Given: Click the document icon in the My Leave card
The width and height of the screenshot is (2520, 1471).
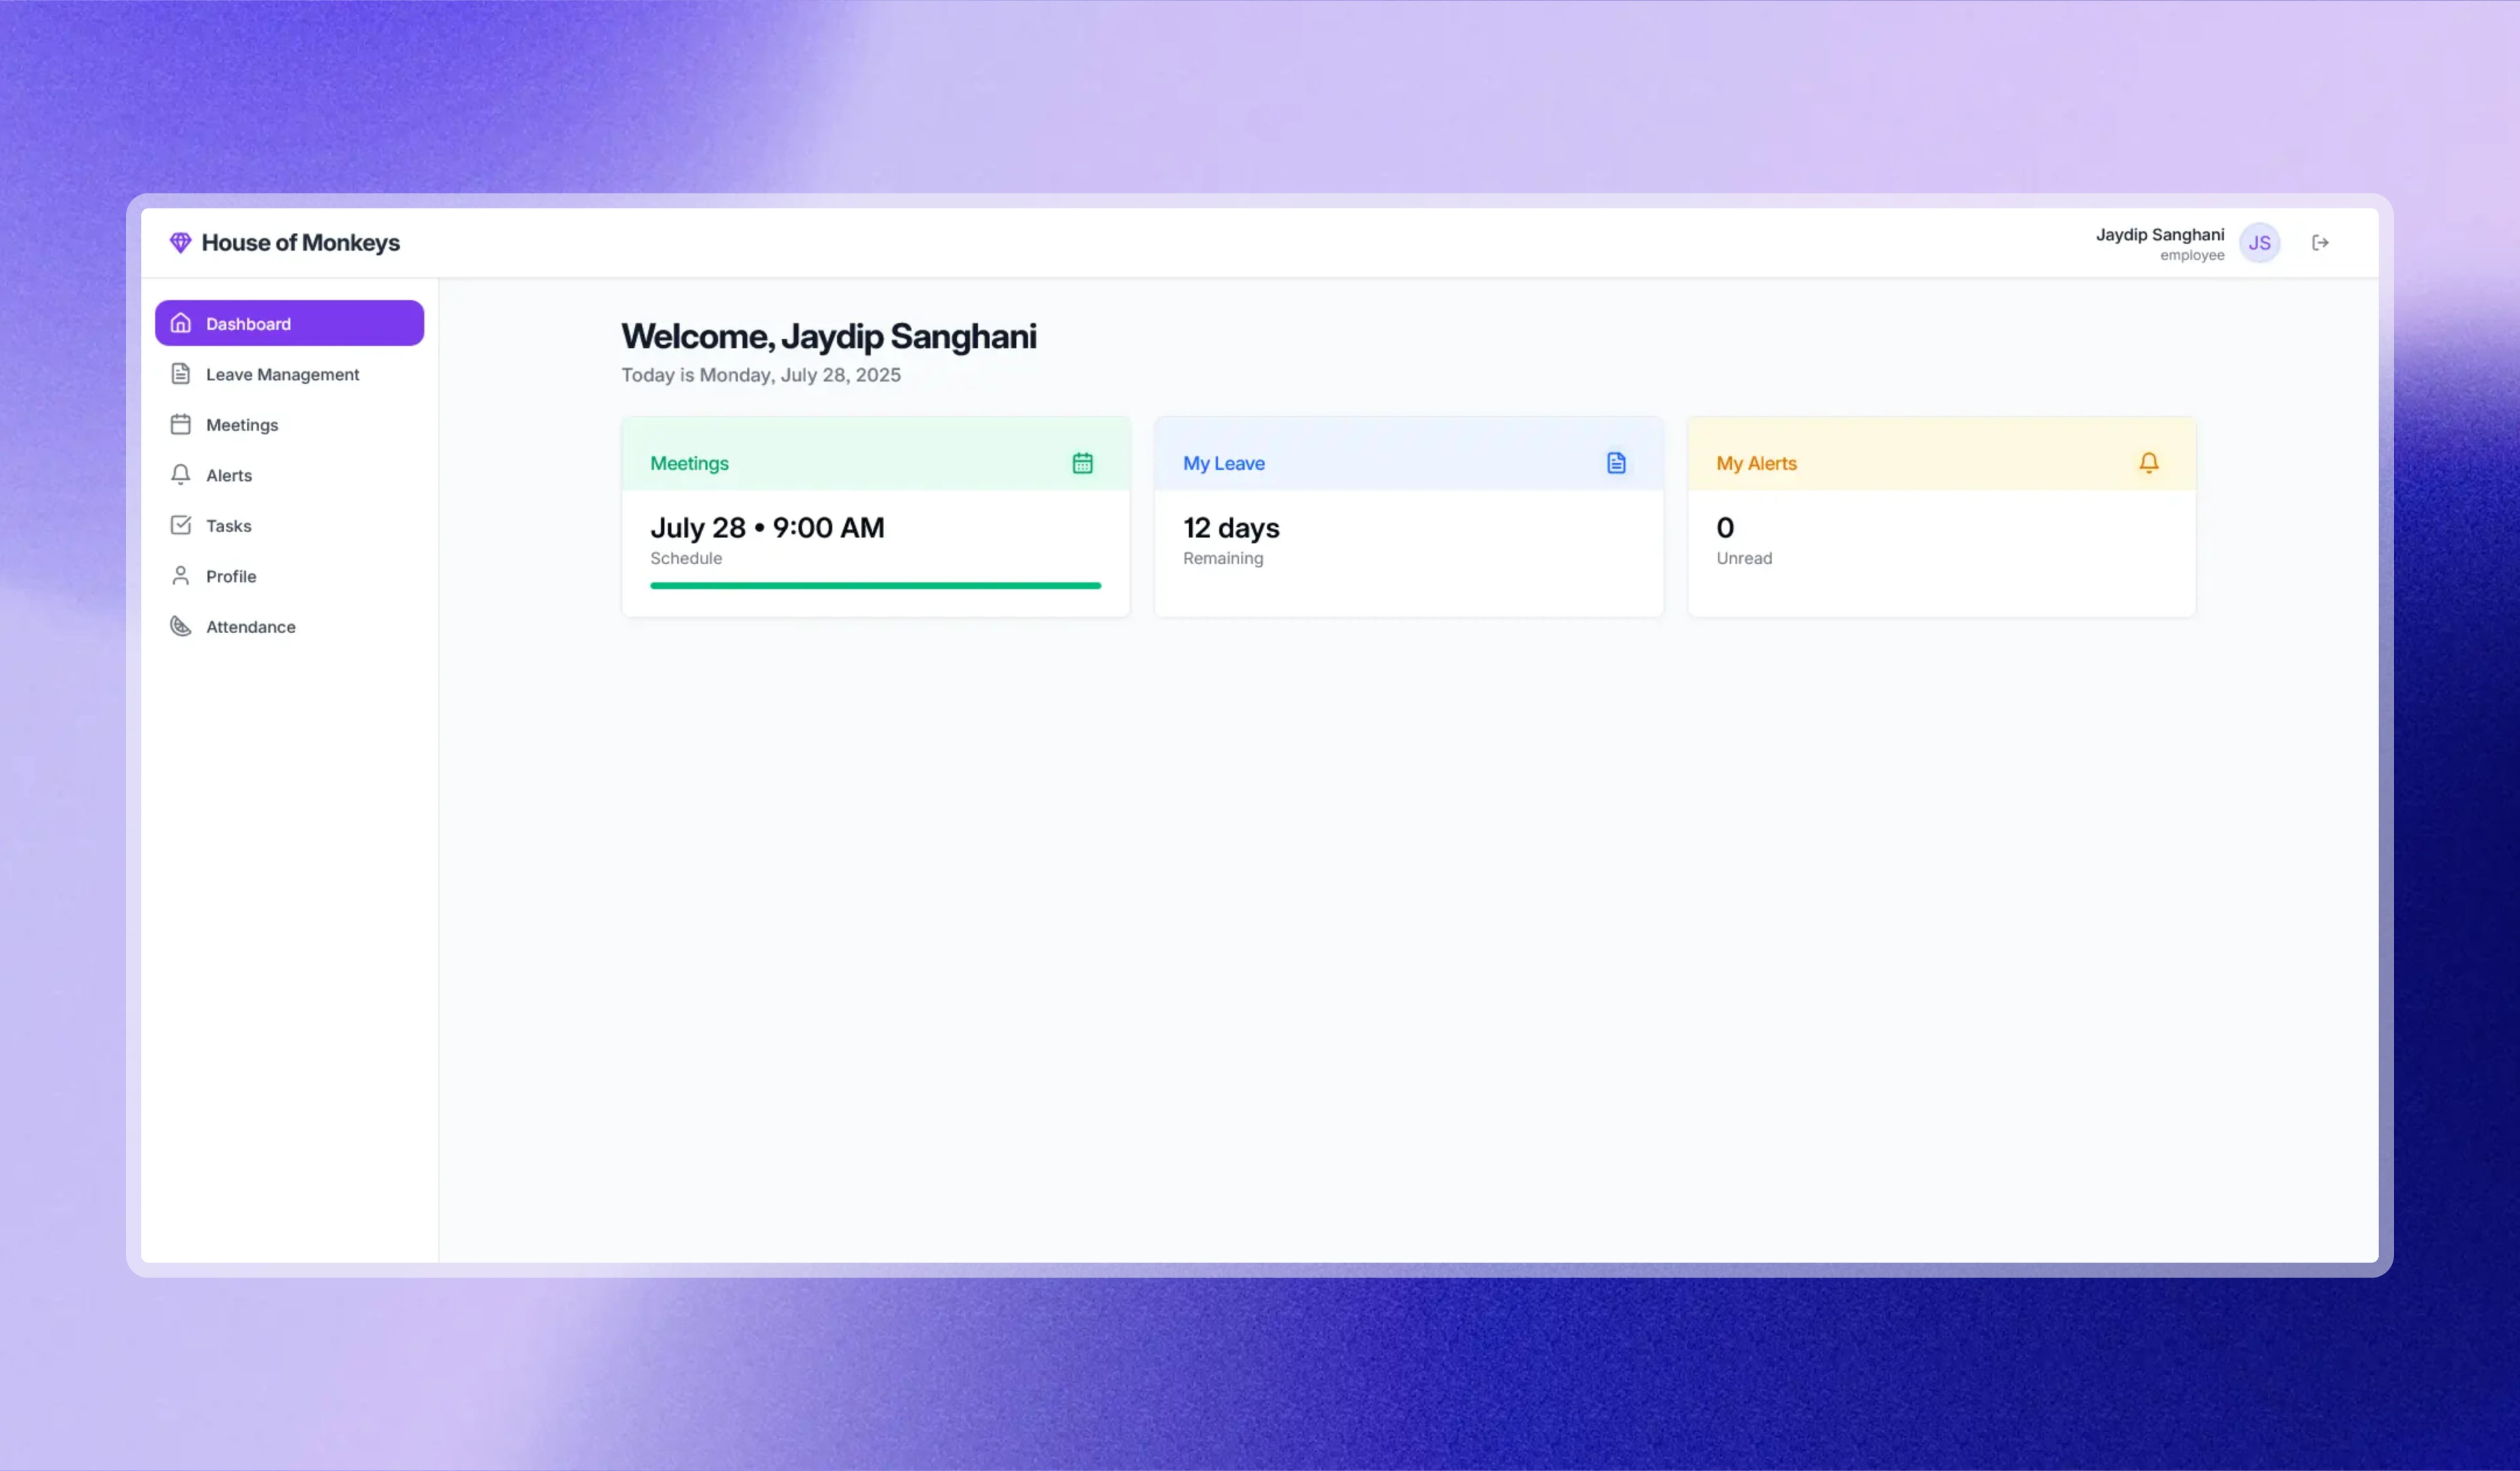Looking at the screenshot, I should [1616, 463].
